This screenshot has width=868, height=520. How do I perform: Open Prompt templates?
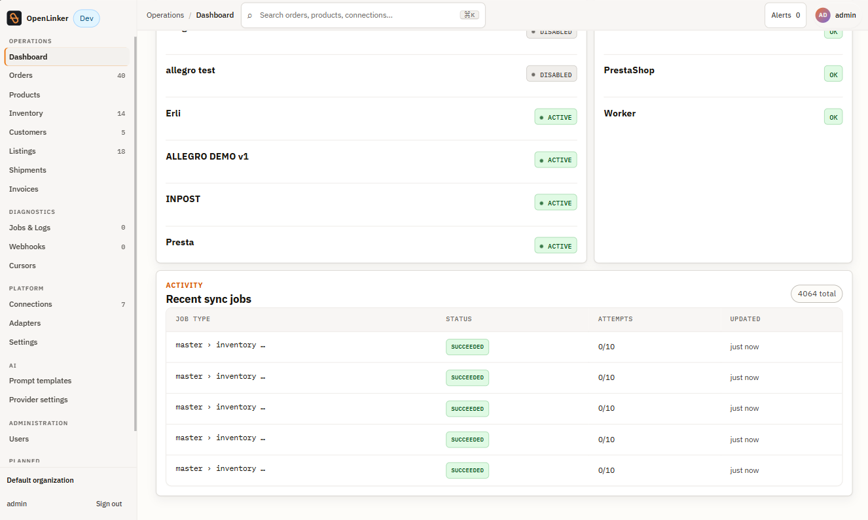(x=67, y=381)
